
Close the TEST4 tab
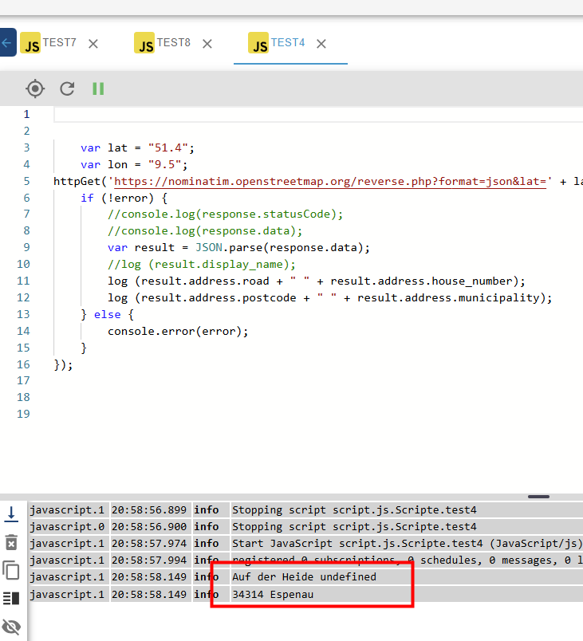pos(321,44)
